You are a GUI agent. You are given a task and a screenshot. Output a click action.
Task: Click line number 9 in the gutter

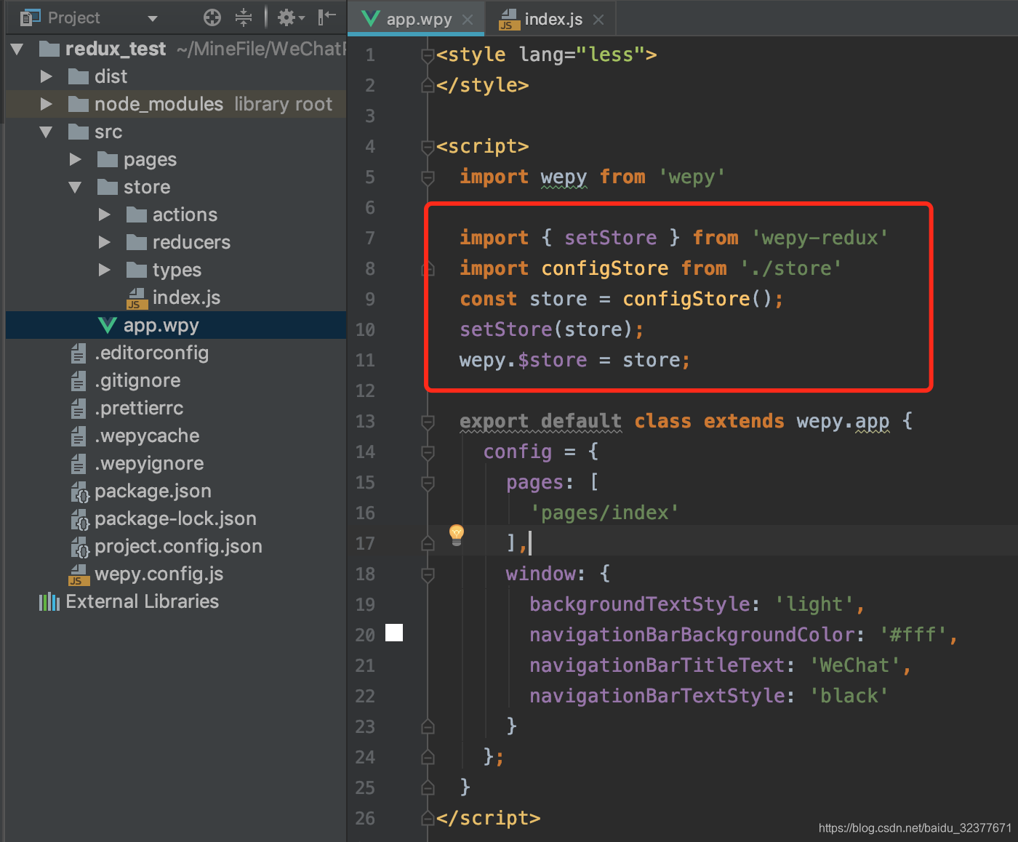370,300
